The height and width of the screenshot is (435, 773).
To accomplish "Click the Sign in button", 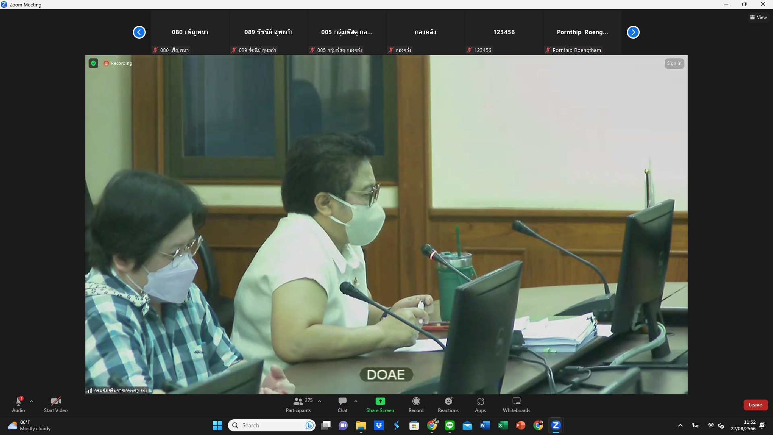I will point(674,63).
